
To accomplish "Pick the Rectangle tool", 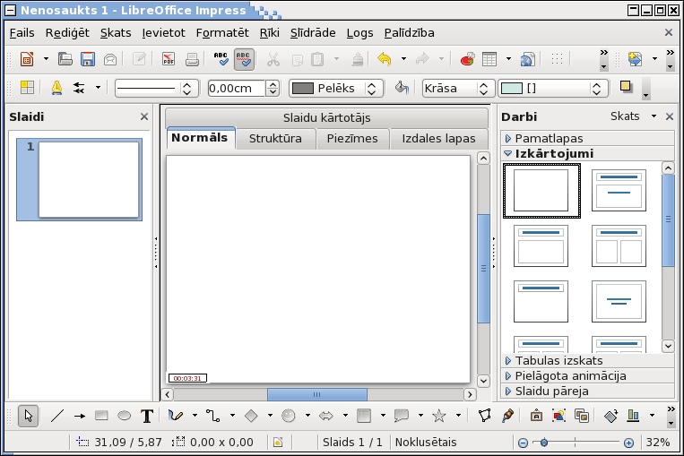I will pyautogui.click(x=101, y=417).
